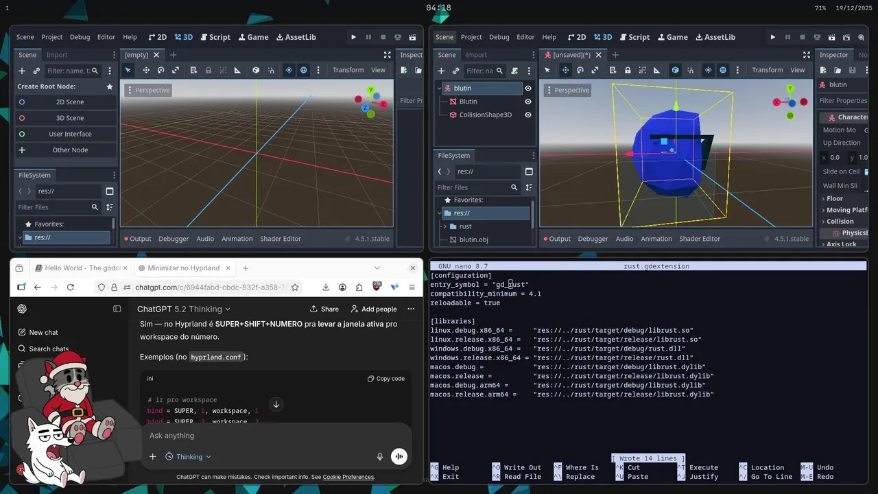This screenshot has height=494, width=878.
Task: Run the project with Play in left Godot
Action: coord(353,37)
